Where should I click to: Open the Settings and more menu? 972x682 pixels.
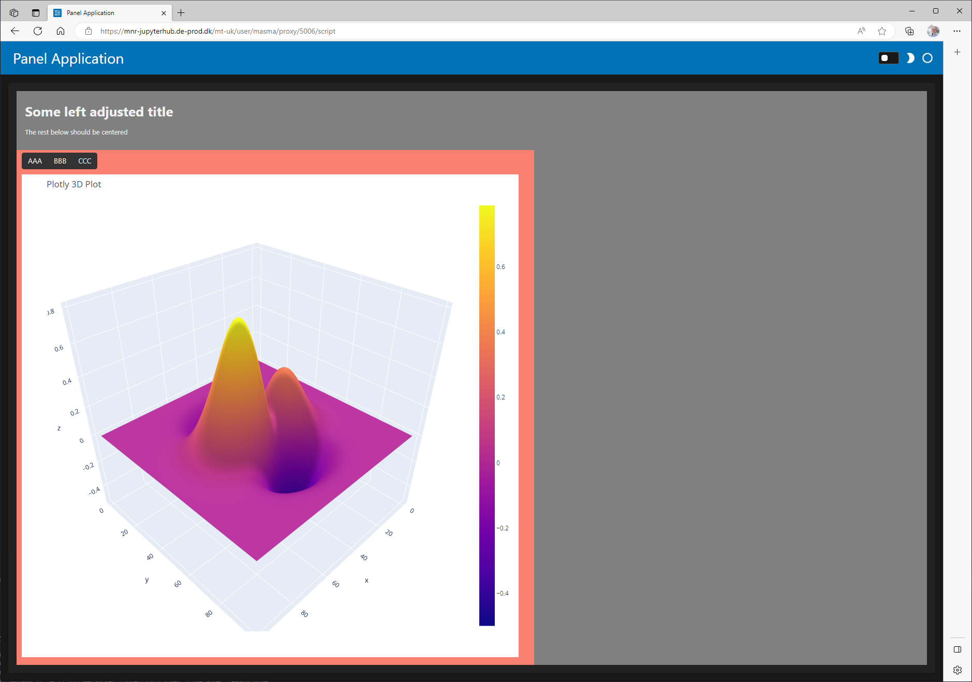958,31
